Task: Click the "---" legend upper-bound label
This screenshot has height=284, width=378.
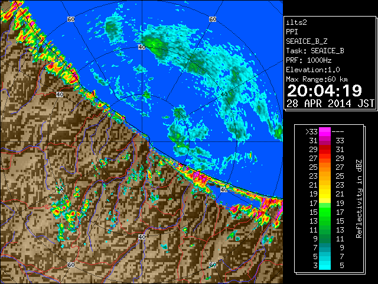Action: tap(338, 132)
